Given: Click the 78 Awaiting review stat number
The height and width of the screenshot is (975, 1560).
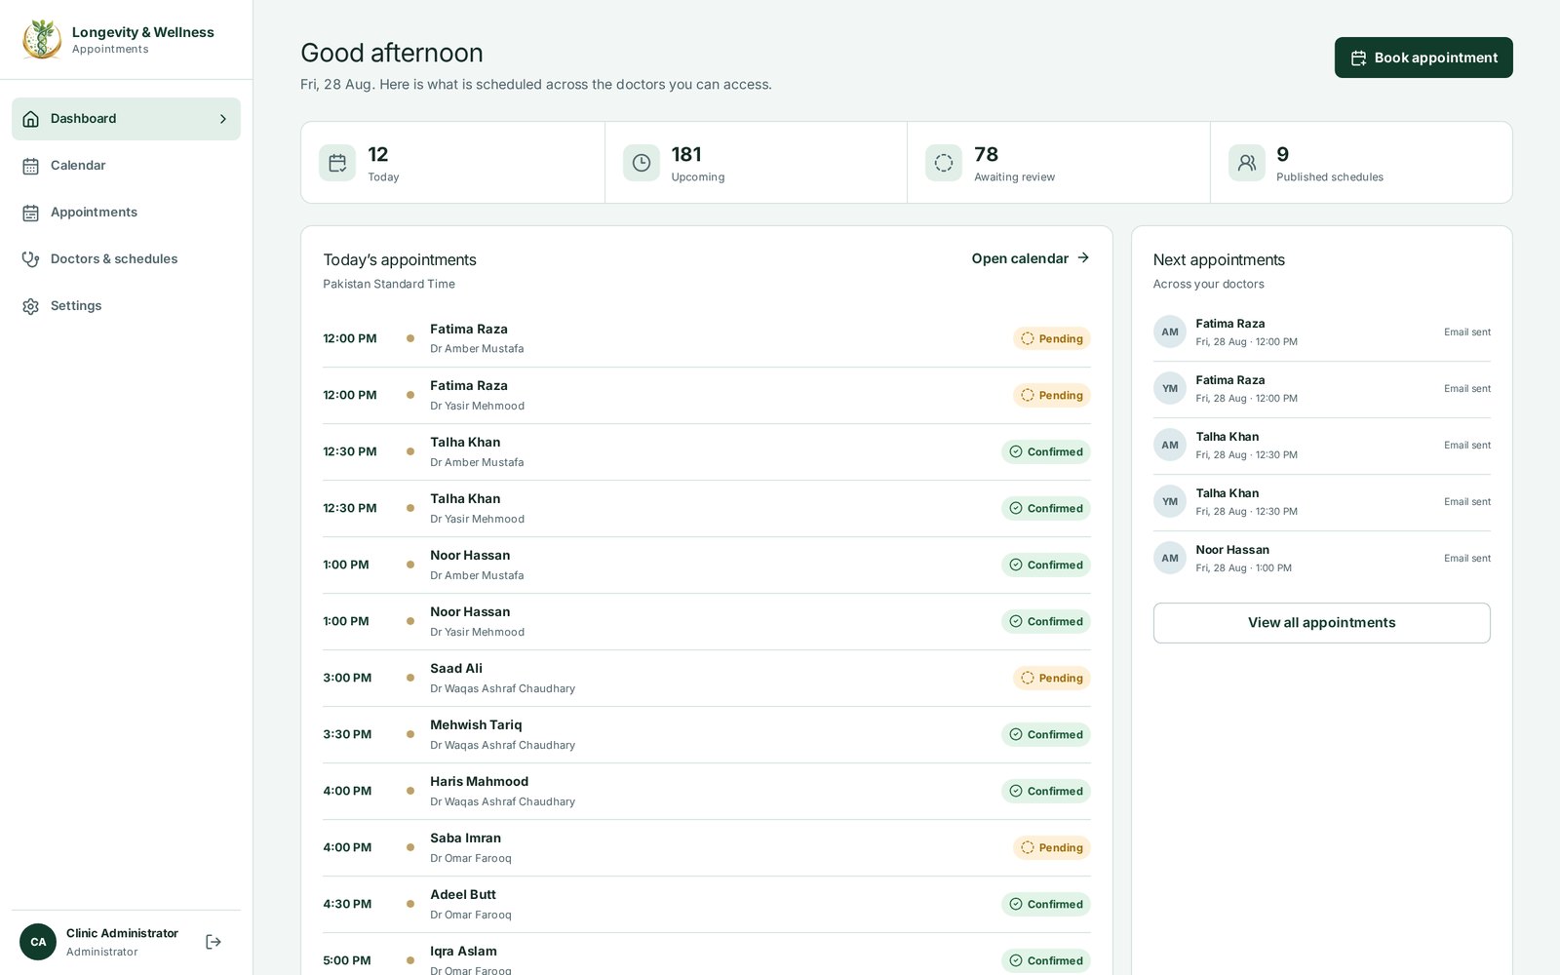Looking at the screenshot, I should (x=986, y=154).
